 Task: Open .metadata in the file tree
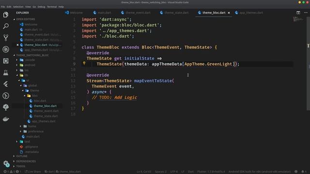pyautogui.click(x=32, y=152)
